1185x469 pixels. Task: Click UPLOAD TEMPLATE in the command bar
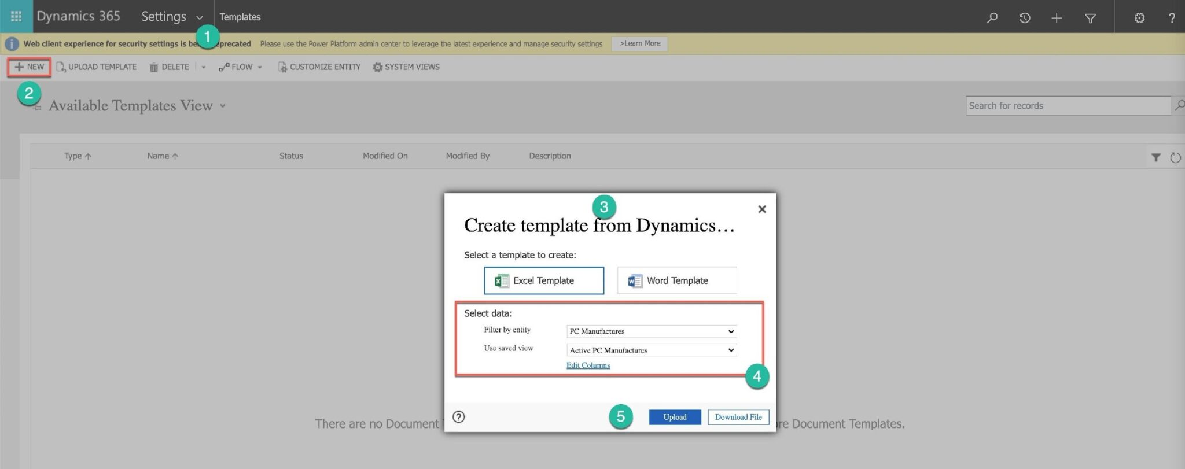[x=96, y=67]
